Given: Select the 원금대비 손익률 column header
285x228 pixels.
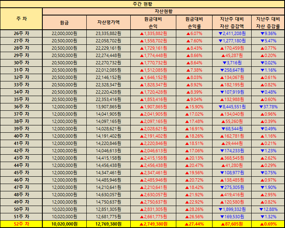Looking at the screenshot, I should [194, 22].
